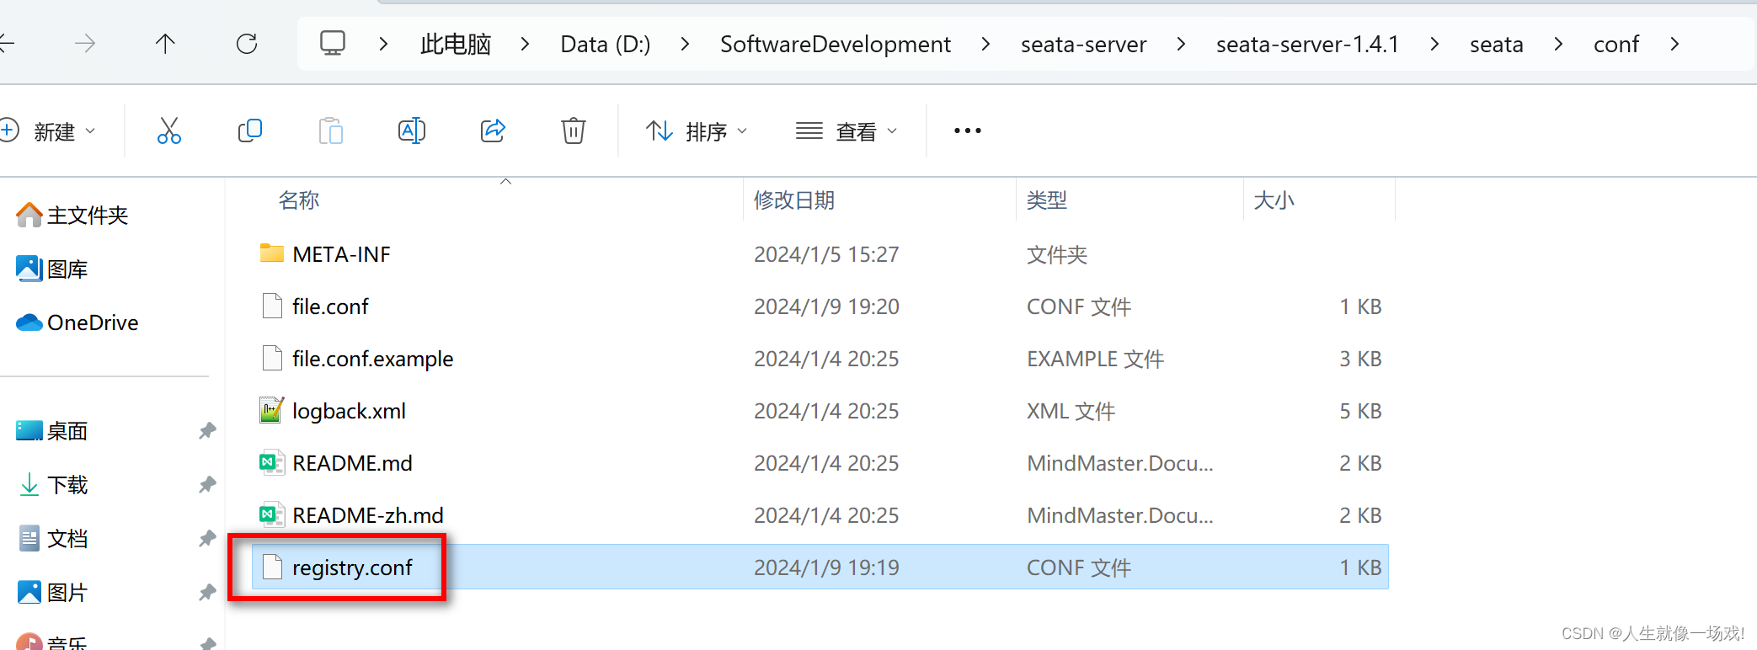Expand chevron after seata-server breadcrumb
Image resolution: width=1757 pixels, height=650 pixels.
pos(1181,44)
